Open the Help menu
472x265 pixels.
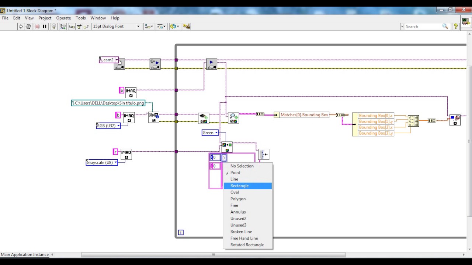coord(115,18)
